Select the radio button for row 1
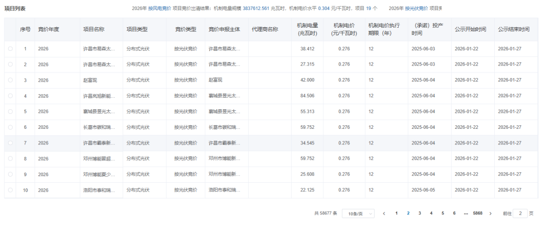543x225 pixels. click(10, 49)
